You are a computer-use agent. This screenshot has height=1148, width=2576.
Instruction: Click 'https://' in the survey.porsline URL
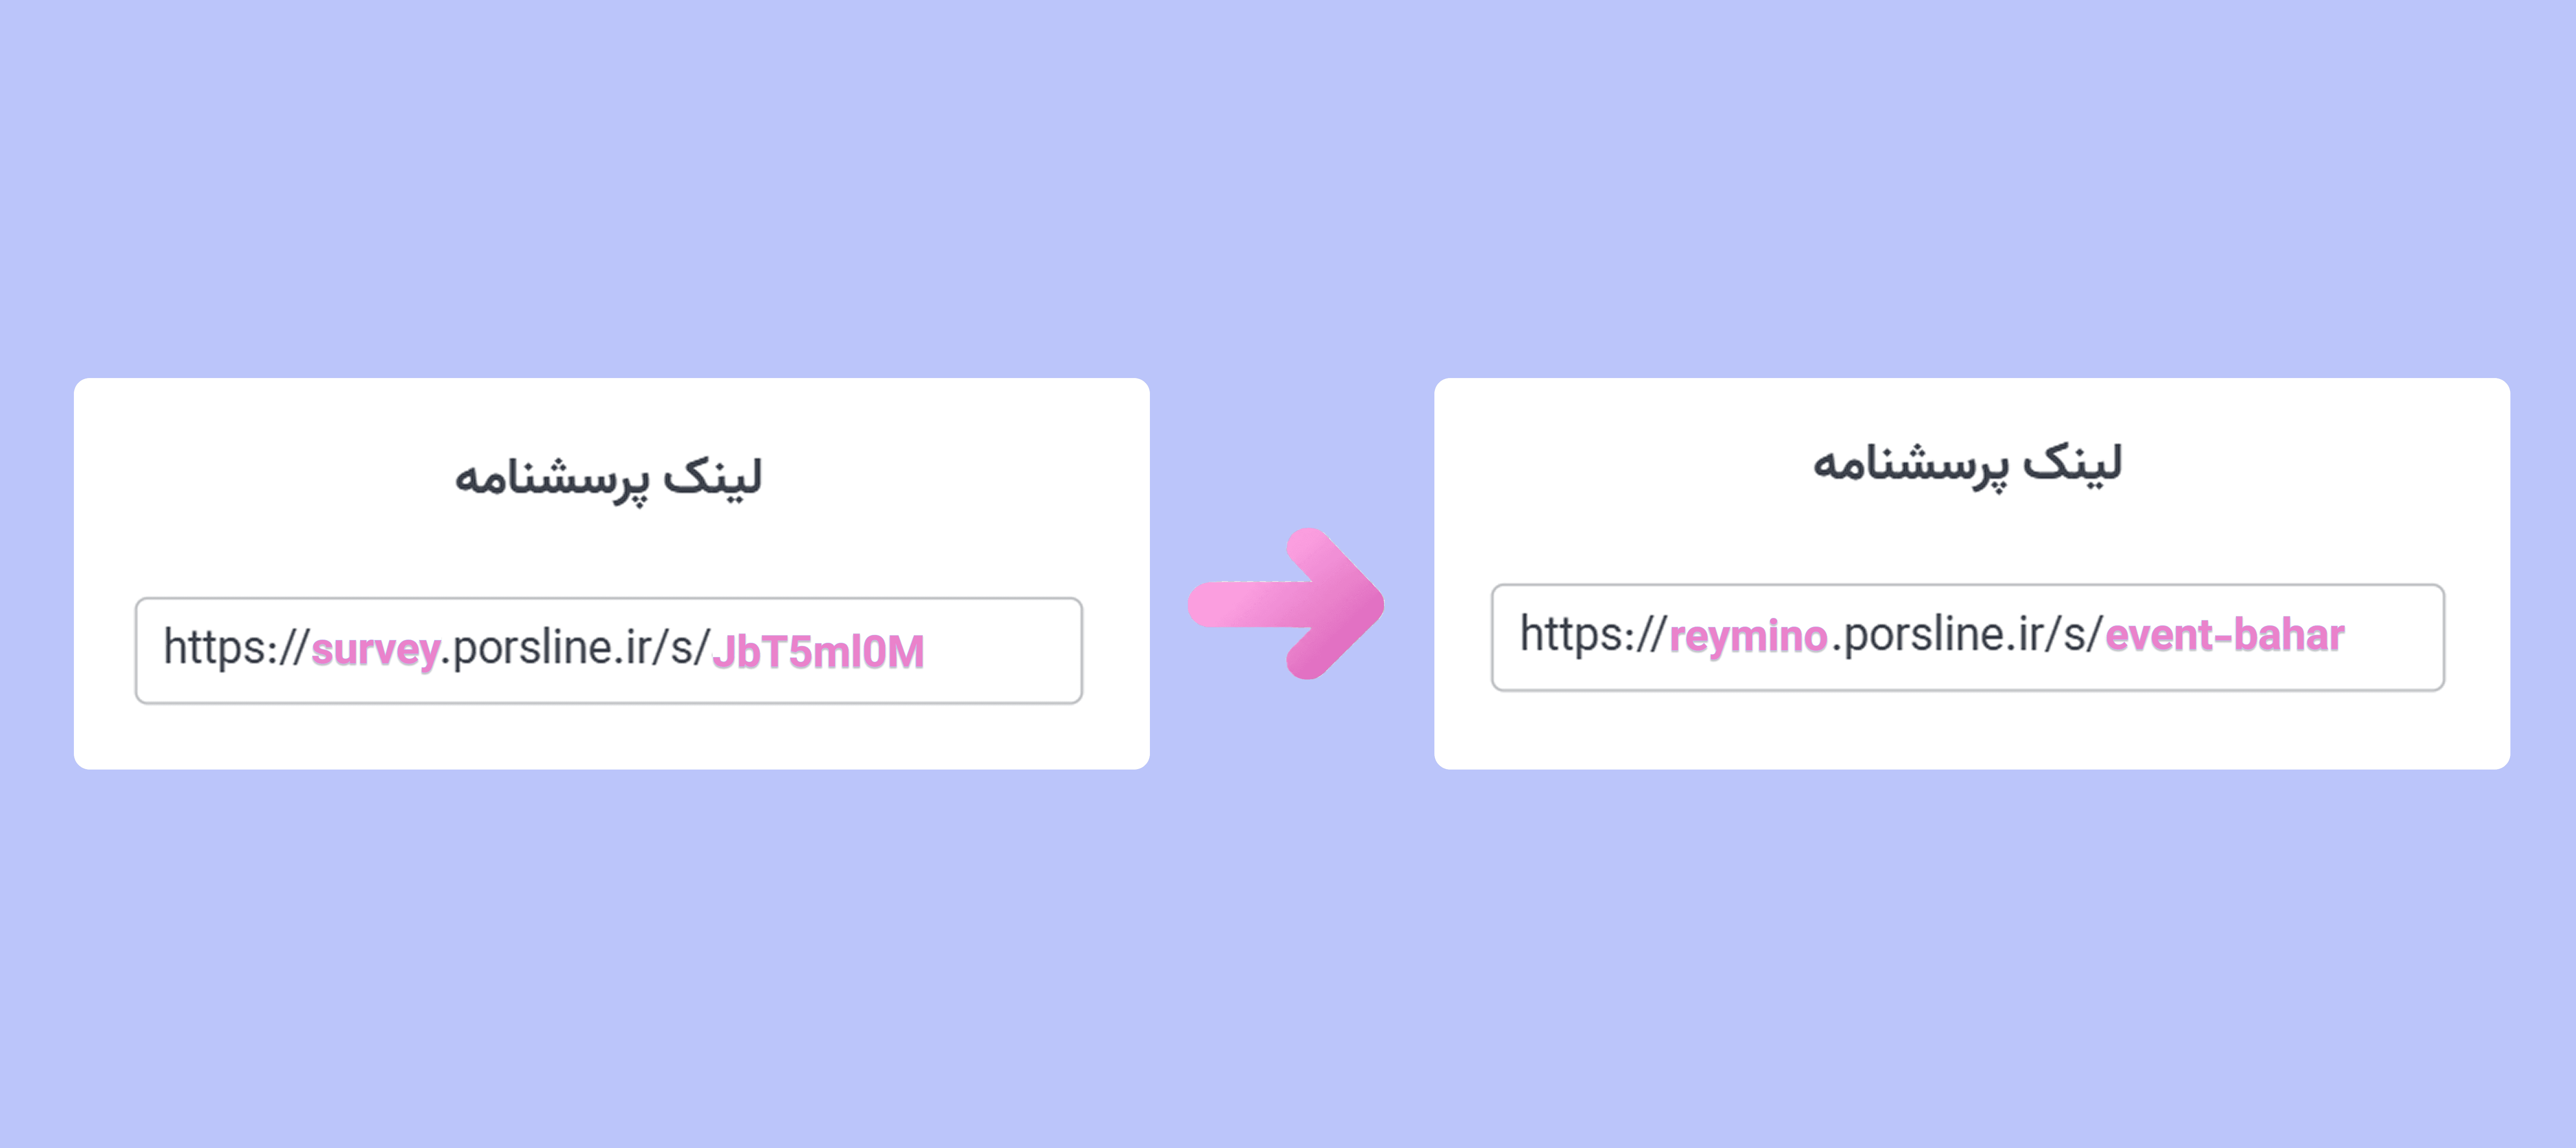236,648
